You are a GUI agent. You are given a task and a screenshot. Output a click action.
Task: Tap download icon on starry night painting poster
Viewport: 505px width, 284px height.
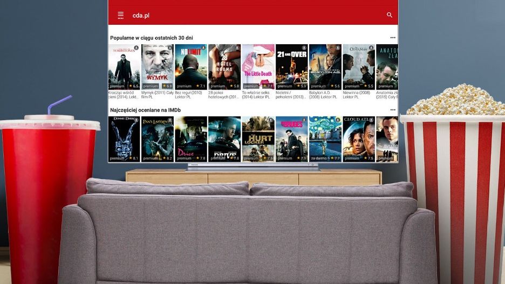[338, 120]
